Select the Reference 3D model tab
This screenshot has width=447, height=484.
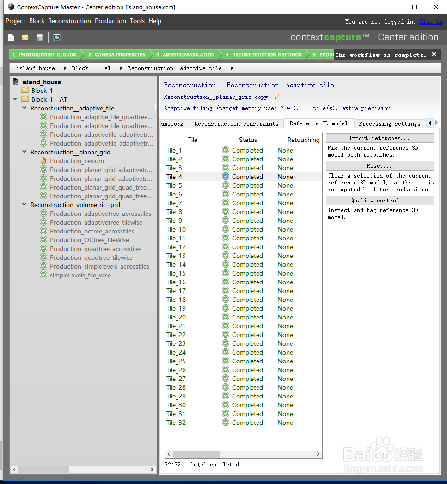(x=318, y=123)
